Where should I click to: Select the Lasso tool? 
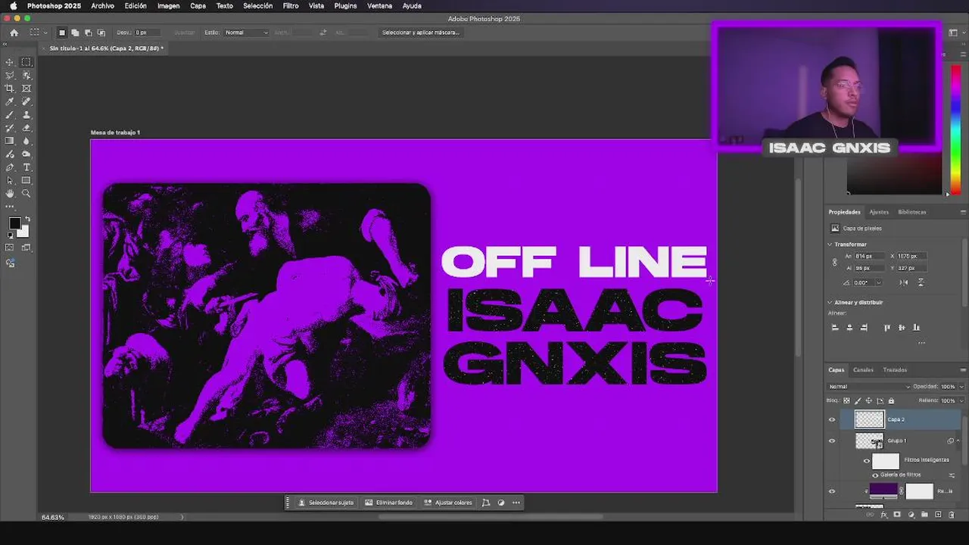point(10,76)
